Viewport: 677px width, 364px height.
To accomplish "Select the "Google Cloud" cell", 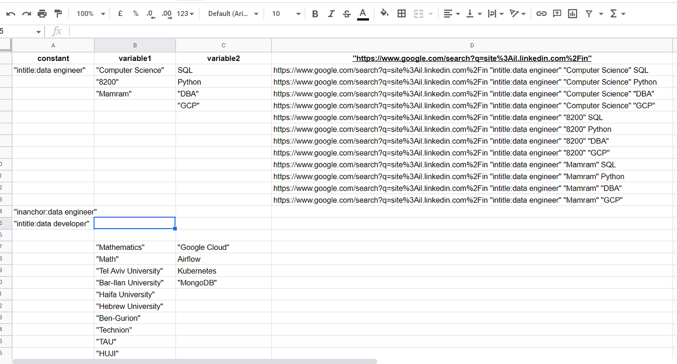I will [223, 247].
